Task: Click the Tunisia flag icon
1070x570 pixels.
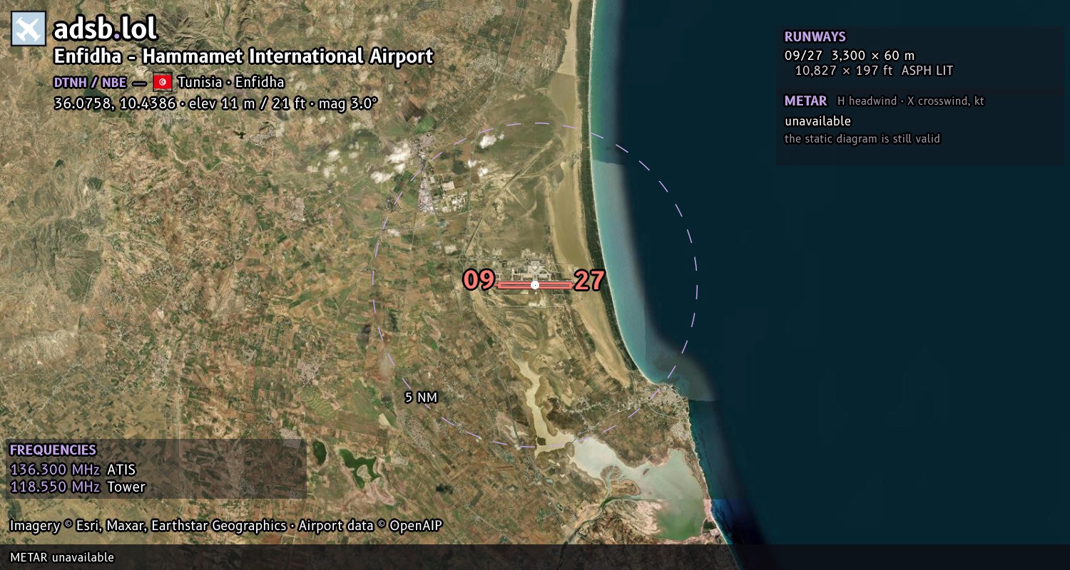Action: (x=163, y=82)
